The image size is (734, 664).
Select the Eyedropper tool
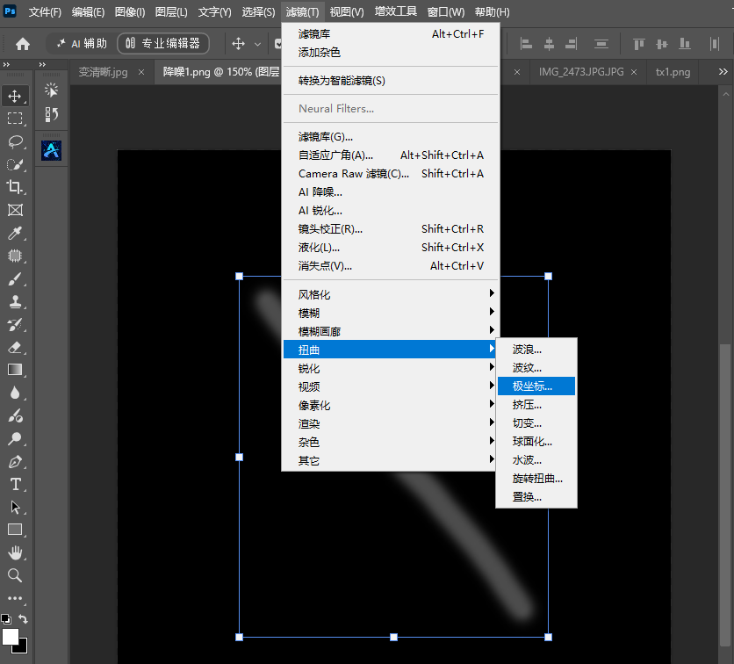coord(15,233)
